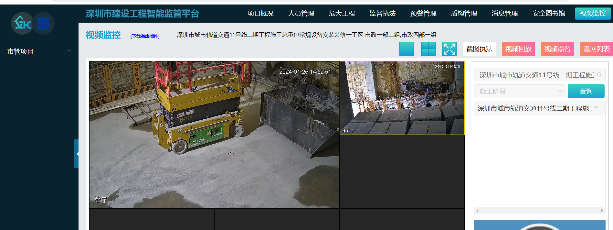Screen dimensions: 613x230
Task: Expand the 深圳市城市轨道交通11号线 tree row
Action: tap(539, 108)
